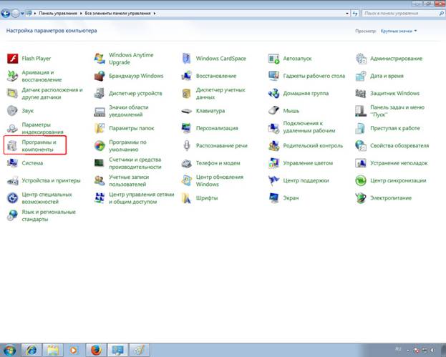Screen dimensions: 446x357
Task: Expand the address bar history dropdown arrow
Action: pyautogui.click(x=347, y=14)
